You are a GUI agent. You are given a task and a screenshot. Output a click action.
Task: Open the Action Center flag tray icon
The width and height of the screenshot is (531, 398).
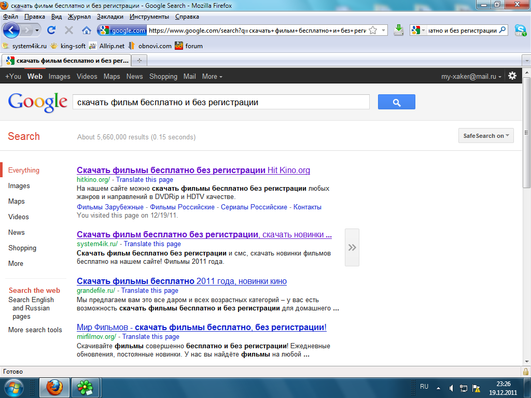click(x=476, y=388)
